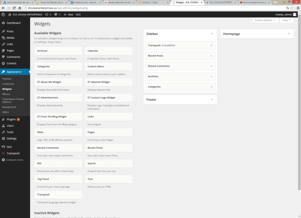Bookmark the page with the star icon
301x218 pixels.
pos(292,8)
